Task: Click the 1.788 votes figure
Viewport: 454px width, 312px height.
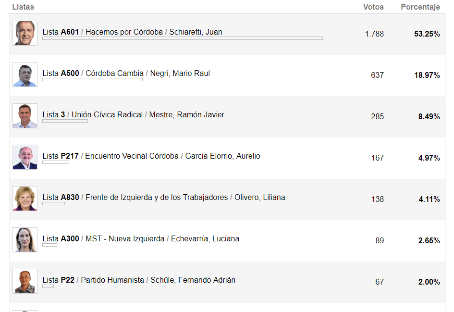Action: 374,34
